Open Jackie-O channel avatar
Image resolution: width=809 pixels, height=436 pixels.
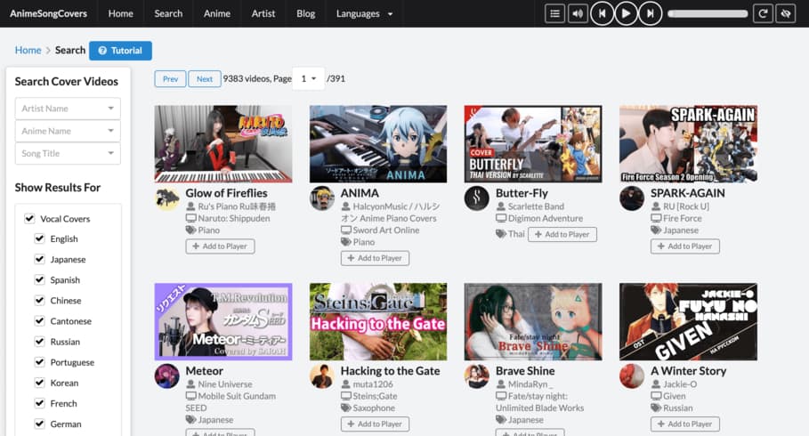tap(632, 376)
